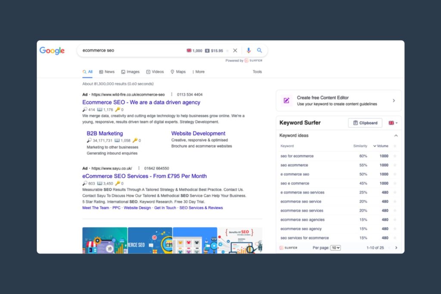Click the blue search magnifier icon
Image resolution: width=441 pixels, height=294 pixels.
(x=259, y=50)
